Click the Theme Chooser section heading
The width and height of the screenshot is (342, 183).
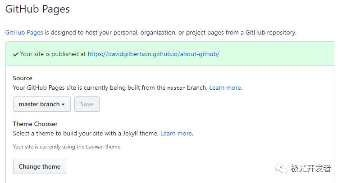pyautogui.click(x=35, y=124)
